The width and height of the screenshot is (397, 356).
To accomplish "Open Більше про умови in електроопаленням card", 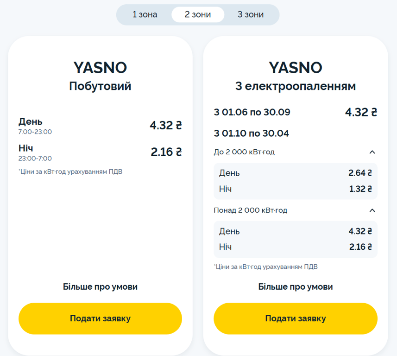I will [x=296, y=287].
